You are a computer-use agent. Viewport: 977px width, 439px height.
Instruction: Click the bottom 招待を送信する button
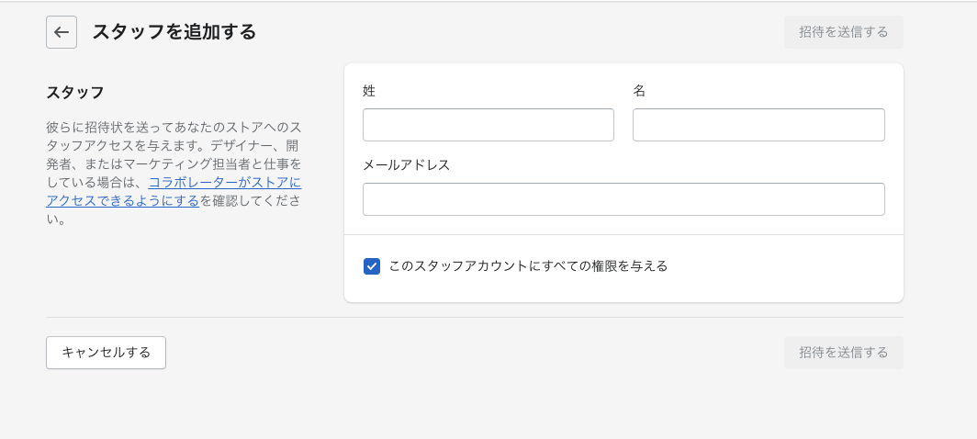click(x=844, y=353)
